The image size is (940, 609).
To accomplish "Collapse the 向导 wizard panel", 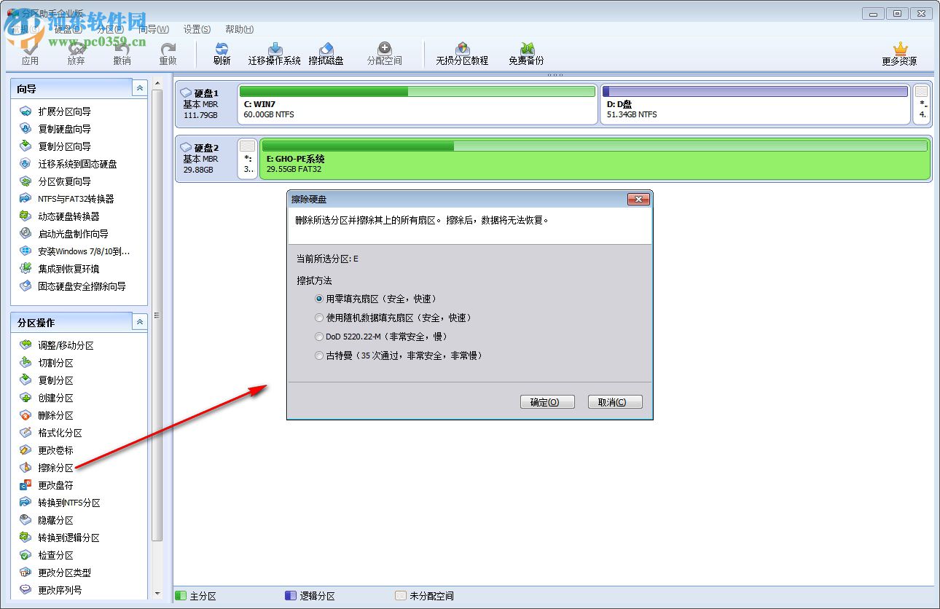I will pos(139,87).
